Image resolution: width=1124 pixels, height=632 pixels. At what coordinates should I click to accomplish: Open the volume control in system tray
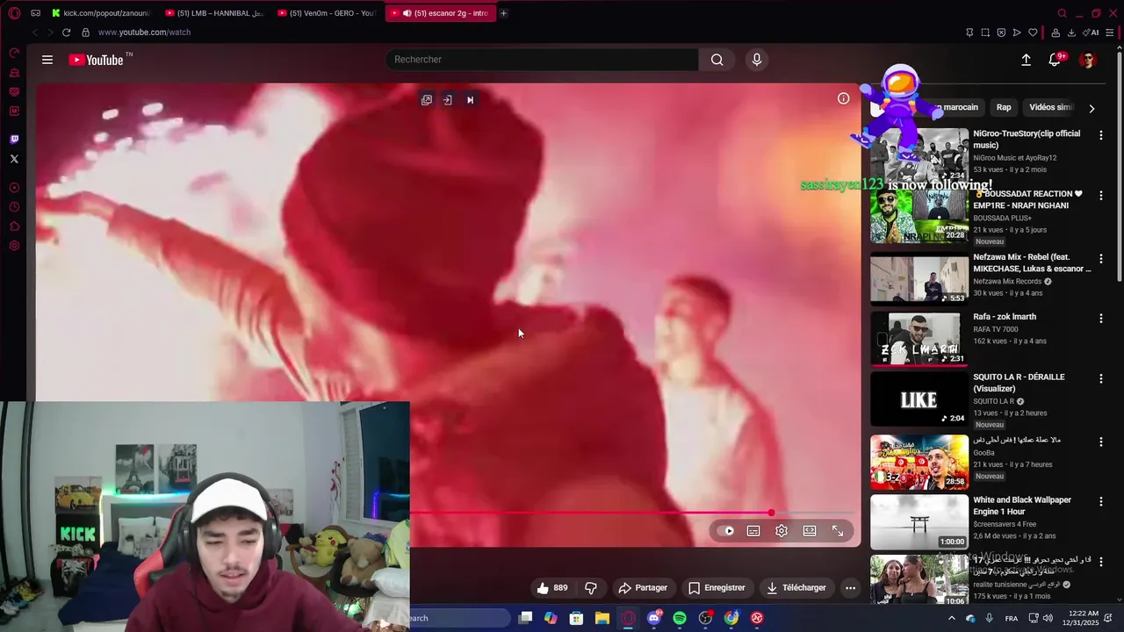(1048, 618)
